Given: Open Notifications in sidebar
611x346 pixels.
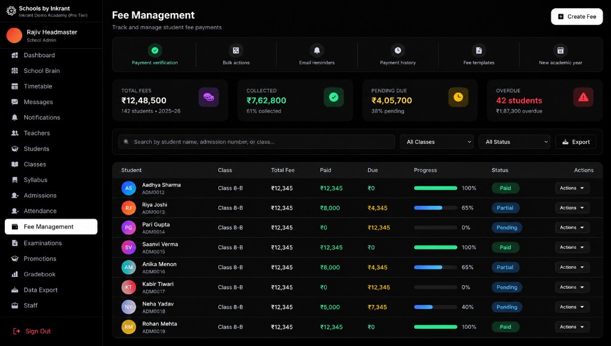Looking at the screenshot, I should click(x=51, y=117).
